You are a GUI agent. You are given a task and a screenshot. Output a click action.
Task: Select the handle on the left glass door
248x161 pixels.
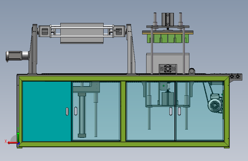pos(76,111)
